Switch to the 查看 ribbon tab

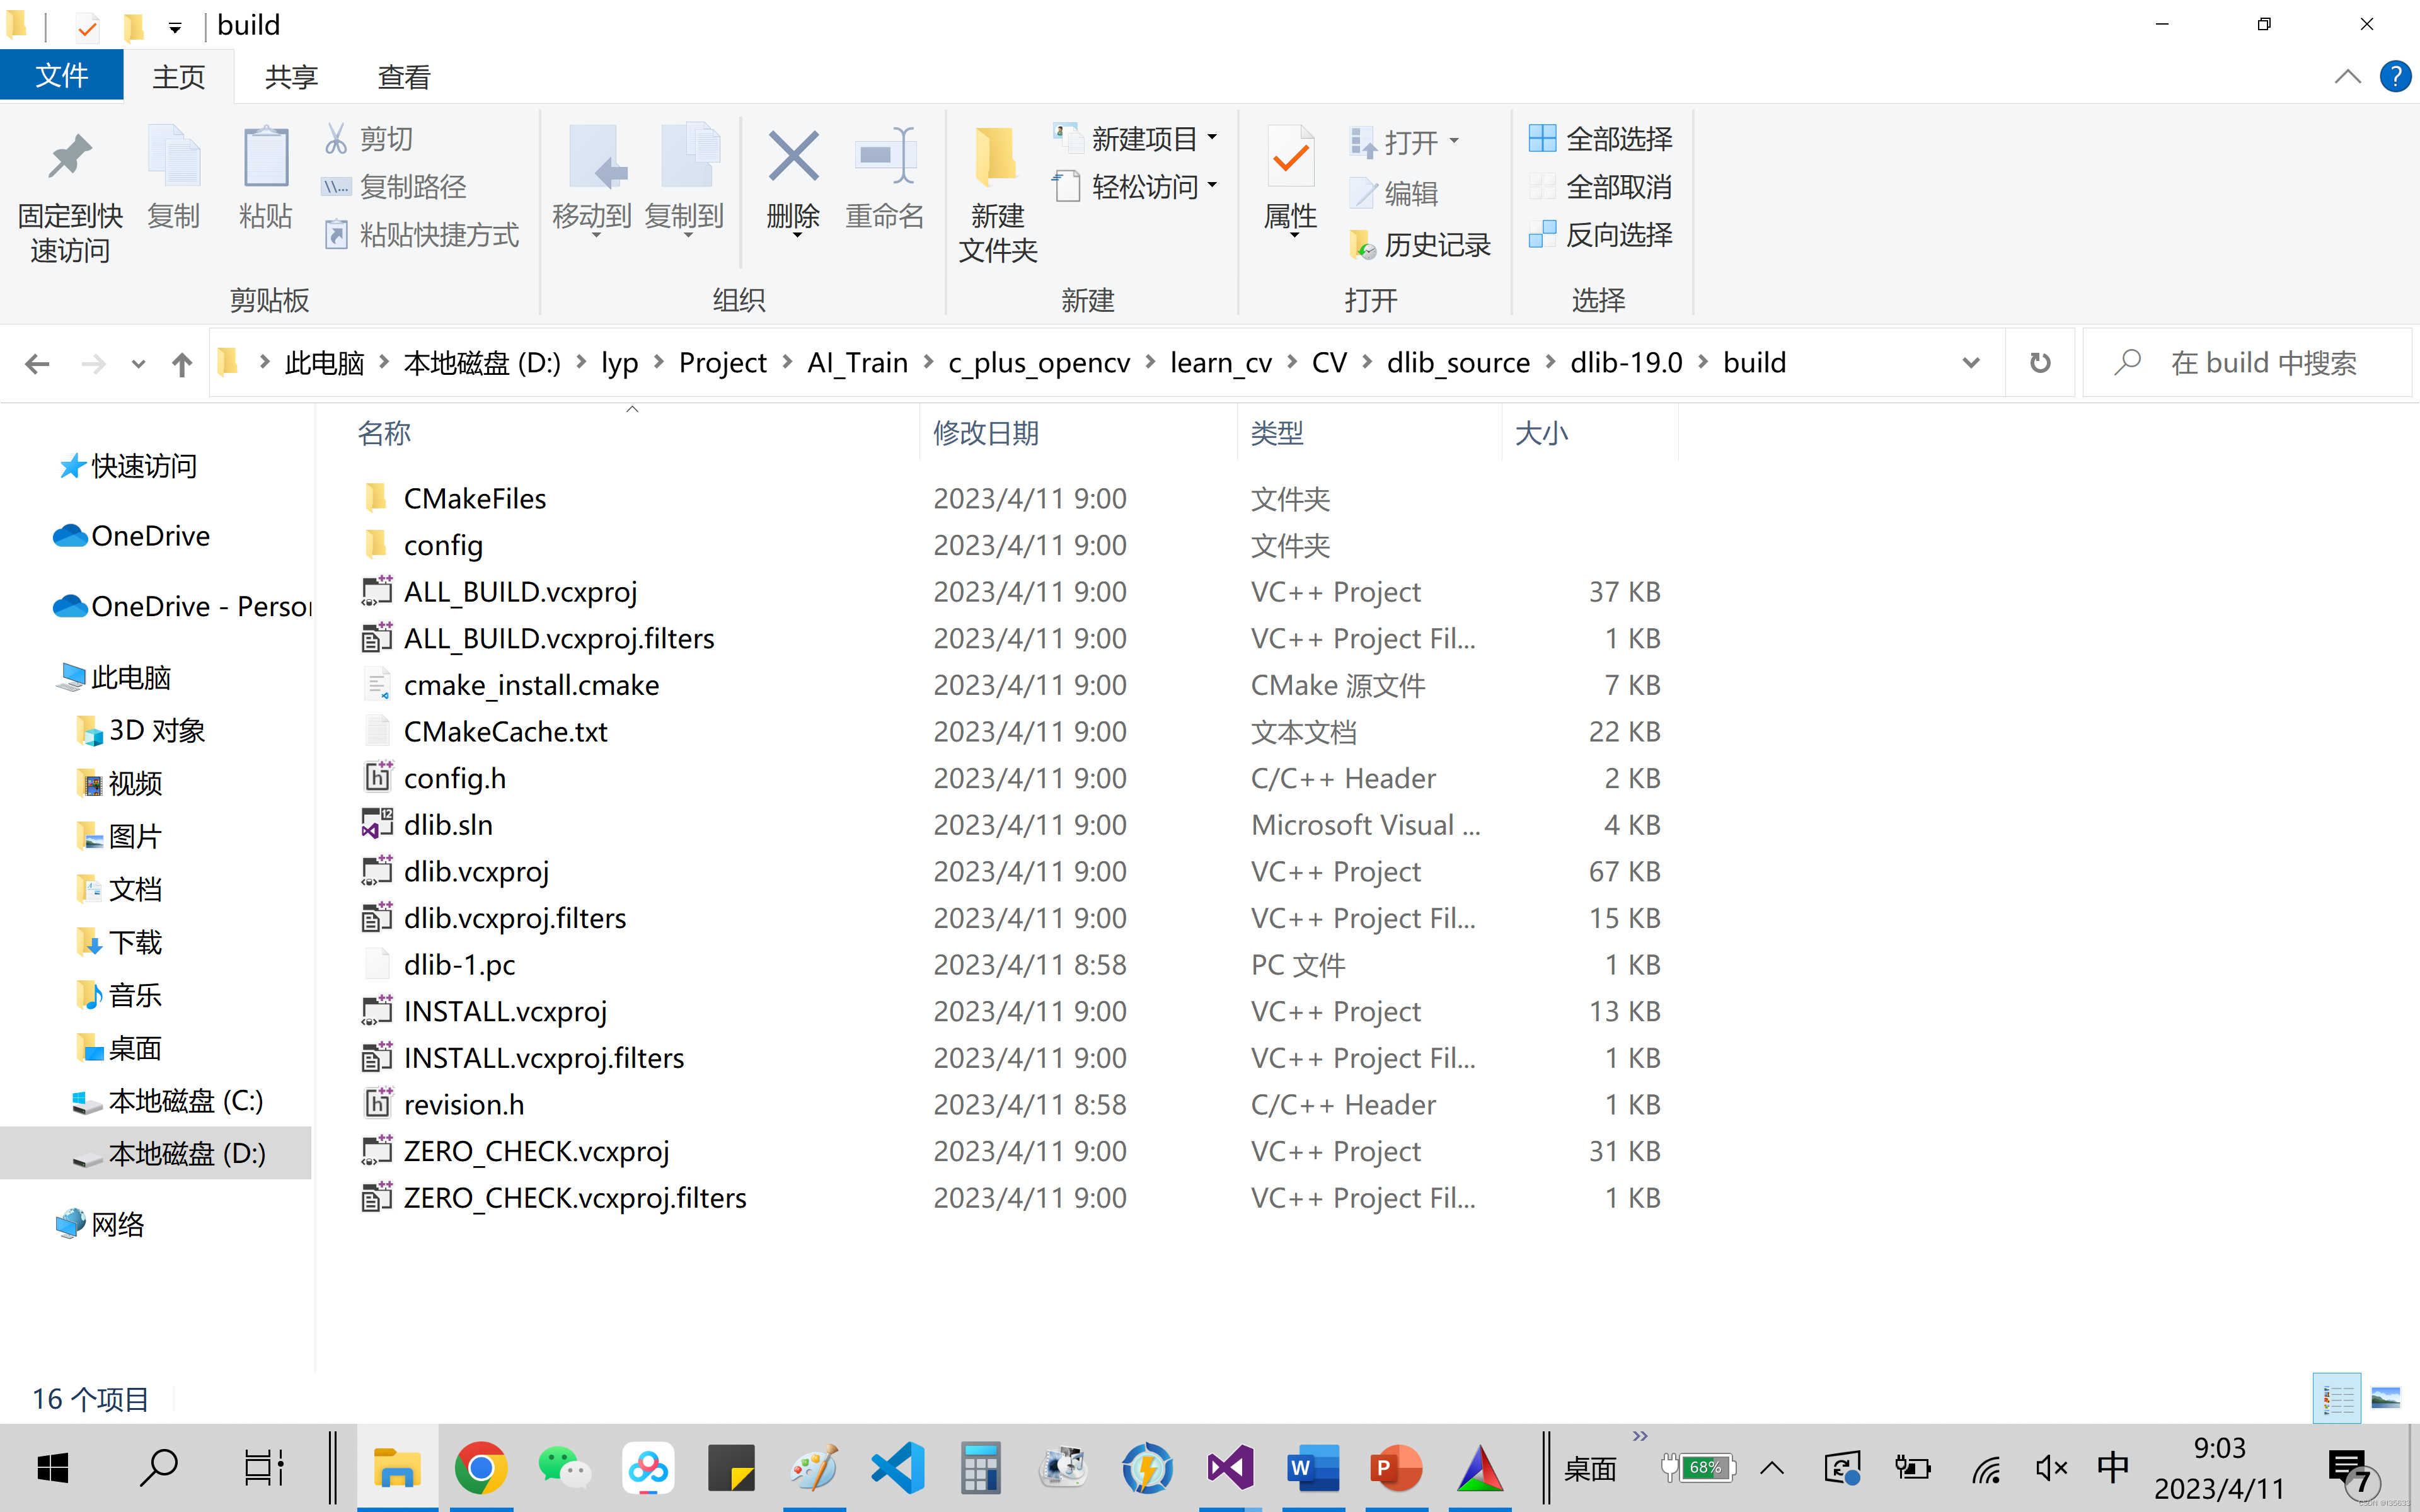[403, 75]
